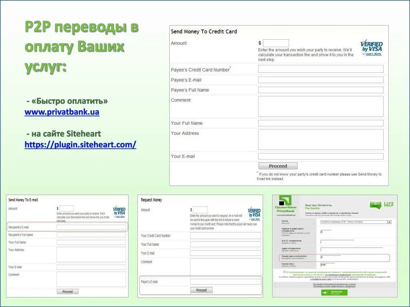The image size is (410, 307).
Task: Click Comment box in Send Money To Credit Card form
Action: (321, 106)
